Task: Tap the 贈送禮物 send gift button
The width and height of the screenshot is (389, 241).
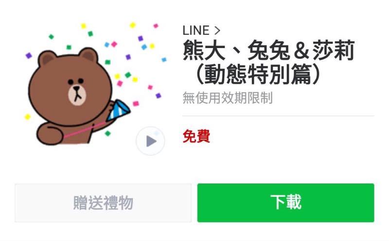Action: [103, 203]
